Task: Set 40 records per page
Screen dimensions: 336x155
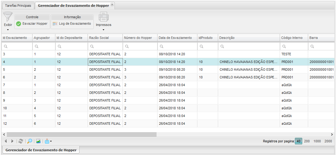Action: [299, 141]
